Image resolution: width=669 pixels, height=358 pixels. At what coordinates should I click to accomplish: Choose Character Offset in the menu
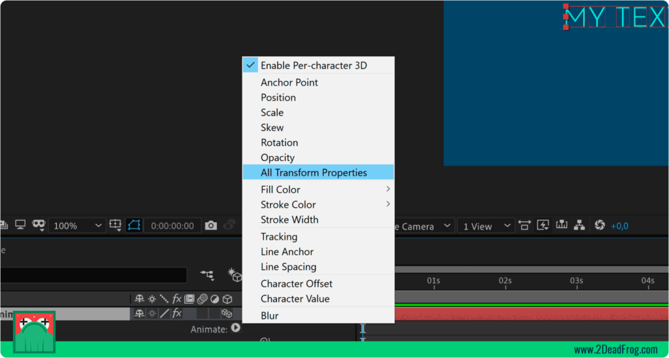click(x=318, y=284)
